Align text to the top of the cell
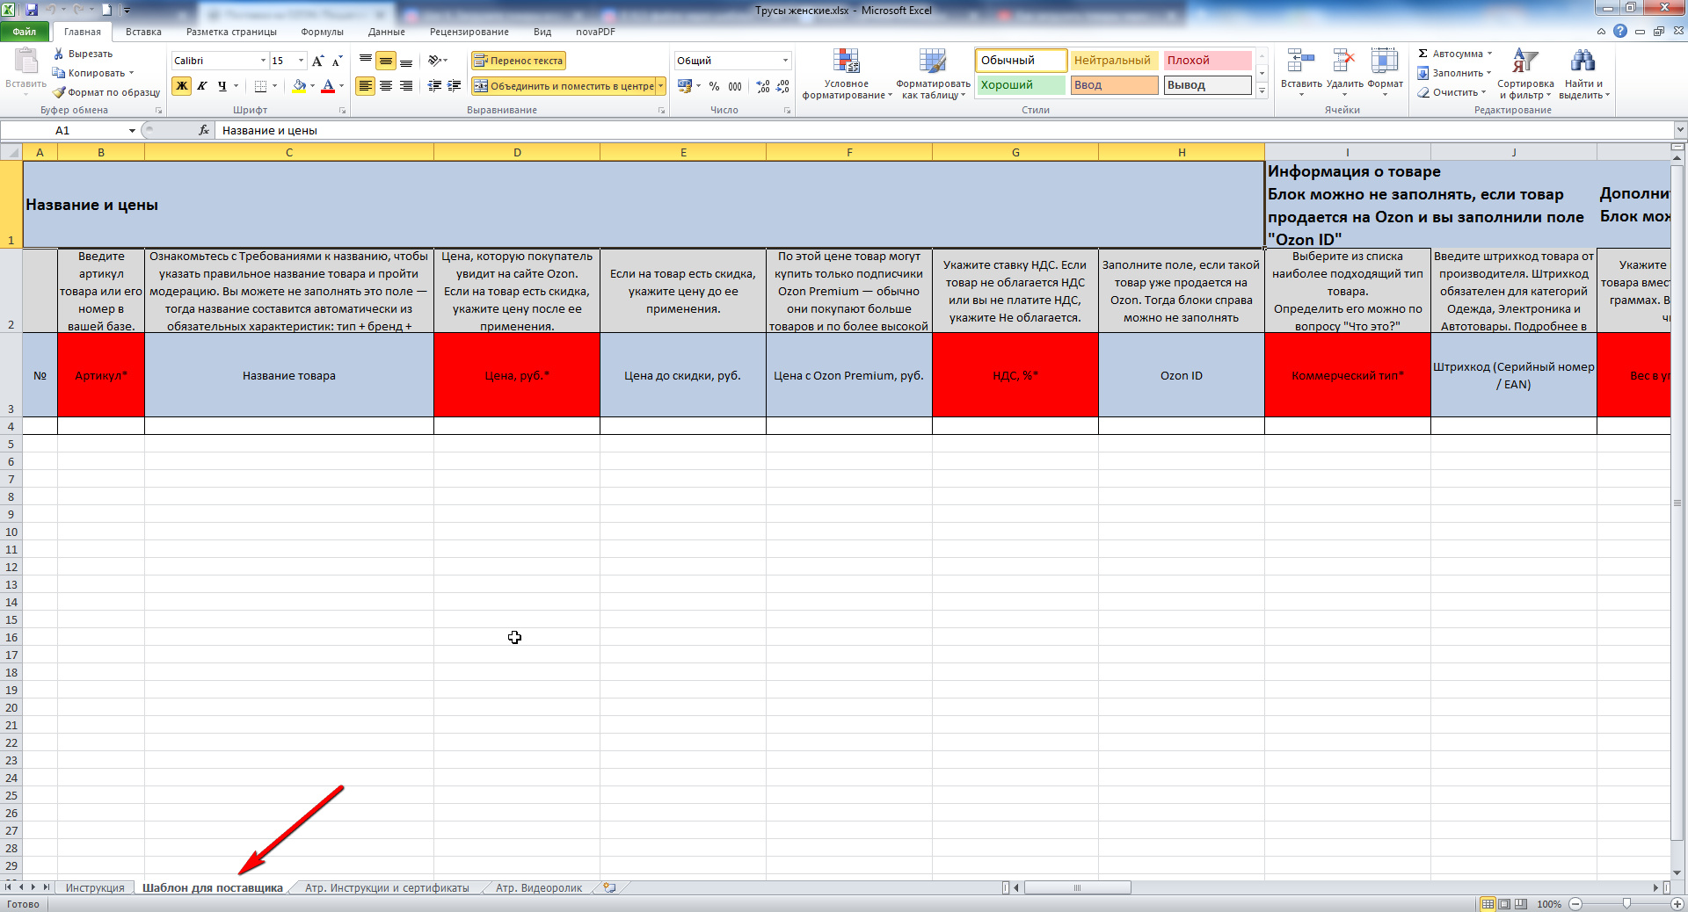Image resolution: width=1688 pixels, height=912 pixels. [366, 60]
